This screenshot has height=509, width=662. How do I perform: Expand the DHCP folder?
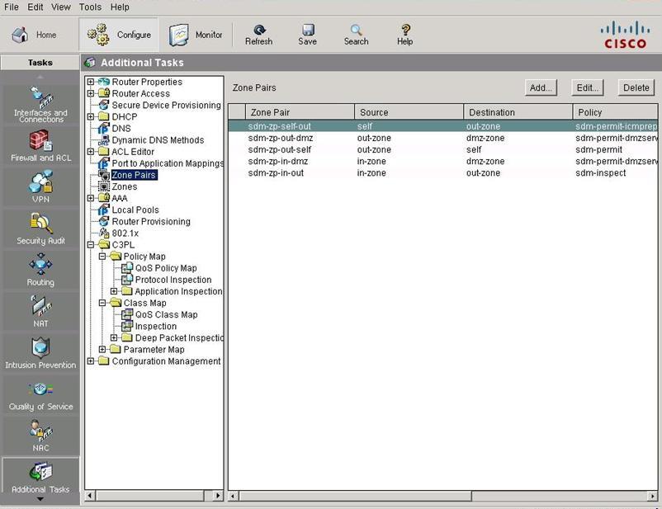coord(90,116)
